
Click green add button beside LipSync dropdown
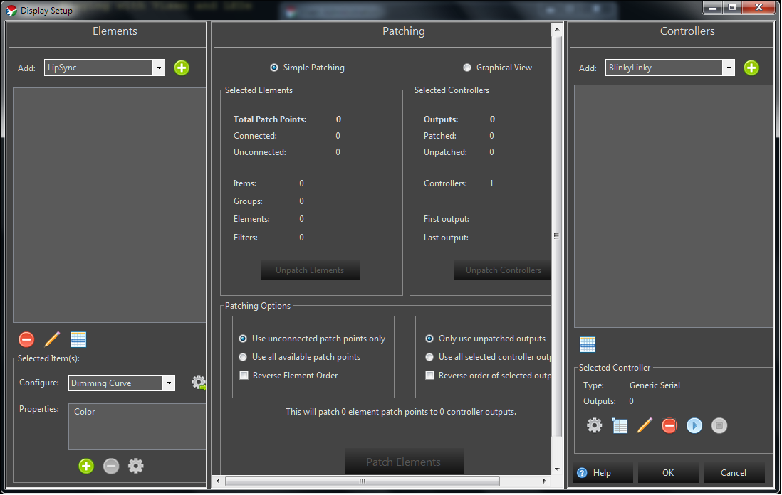182,68
